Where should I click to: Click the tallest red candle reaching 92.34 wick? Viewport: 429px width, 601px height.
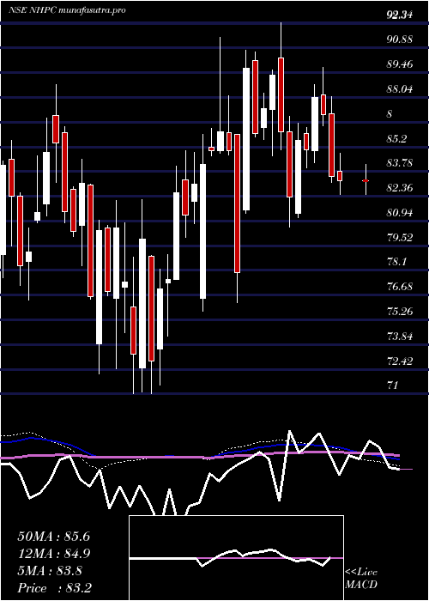(281, 94)
